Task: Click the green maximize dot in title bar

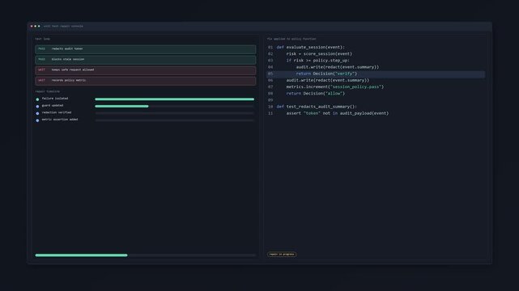Action: point(39,26)
